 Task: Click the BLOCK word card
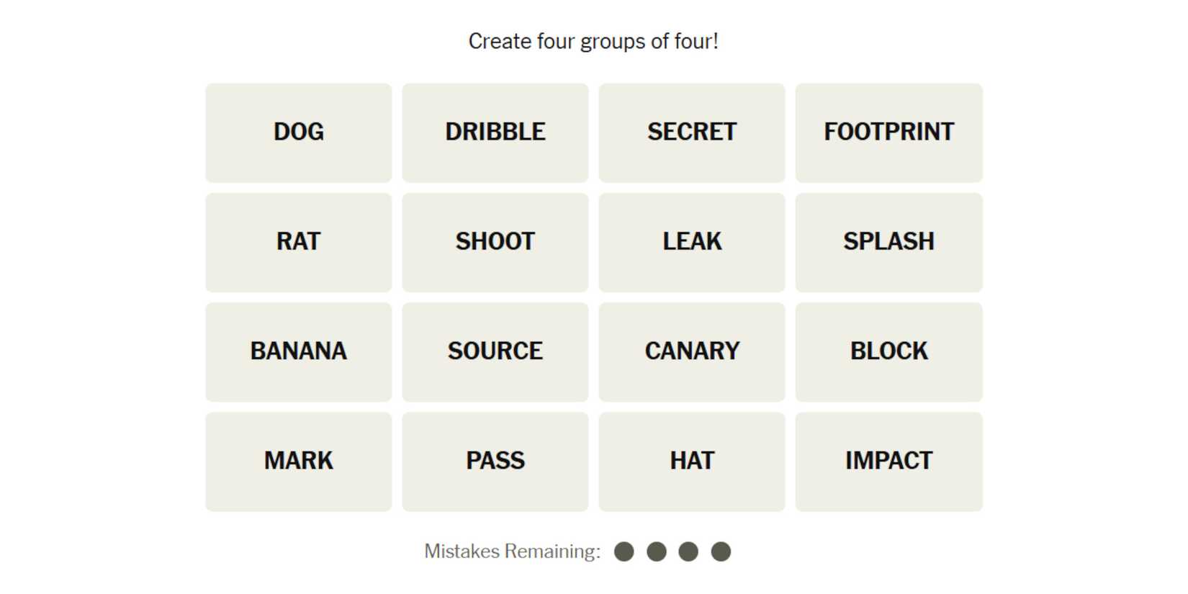coord(888,351)
